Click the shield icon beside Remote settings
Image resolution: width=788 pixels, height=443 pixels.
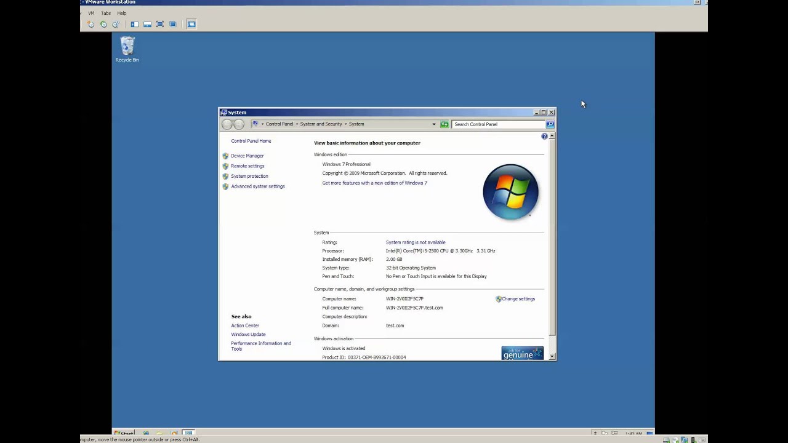tap(225, 166)
